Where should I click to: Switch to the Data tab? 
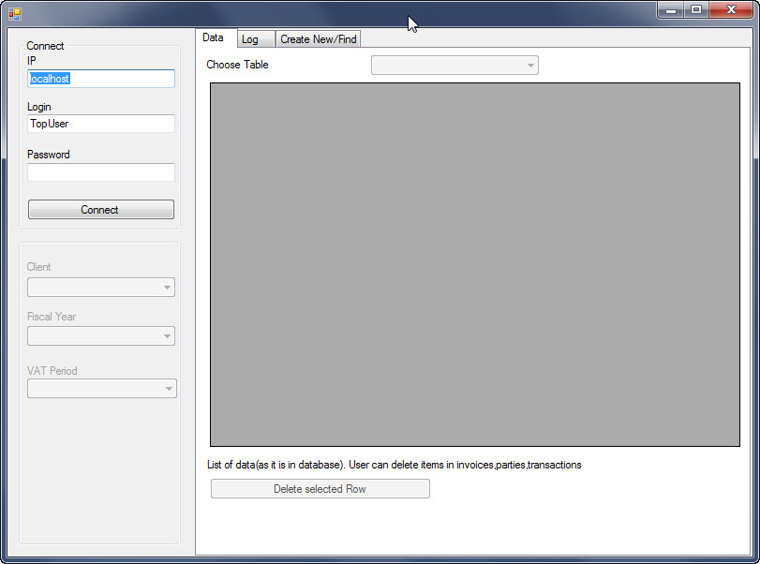(x=214, y=37)
